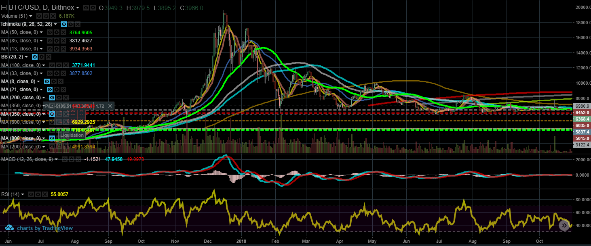
Task: Remove the Volume (51) indicator
Action: click(x=53, y=16)
